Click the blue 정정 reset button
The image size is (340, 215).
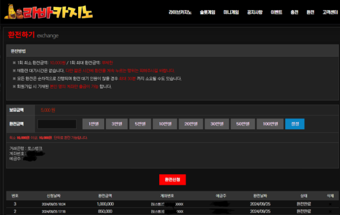click(x=295, y=124)
